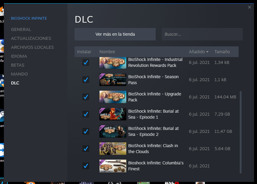Click 'Clash in the Clouds' name text

click(153, 149)
